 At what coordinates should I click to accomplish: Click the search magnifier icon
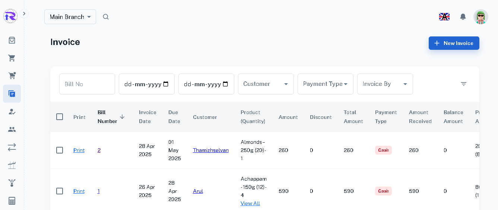(106, 17)
